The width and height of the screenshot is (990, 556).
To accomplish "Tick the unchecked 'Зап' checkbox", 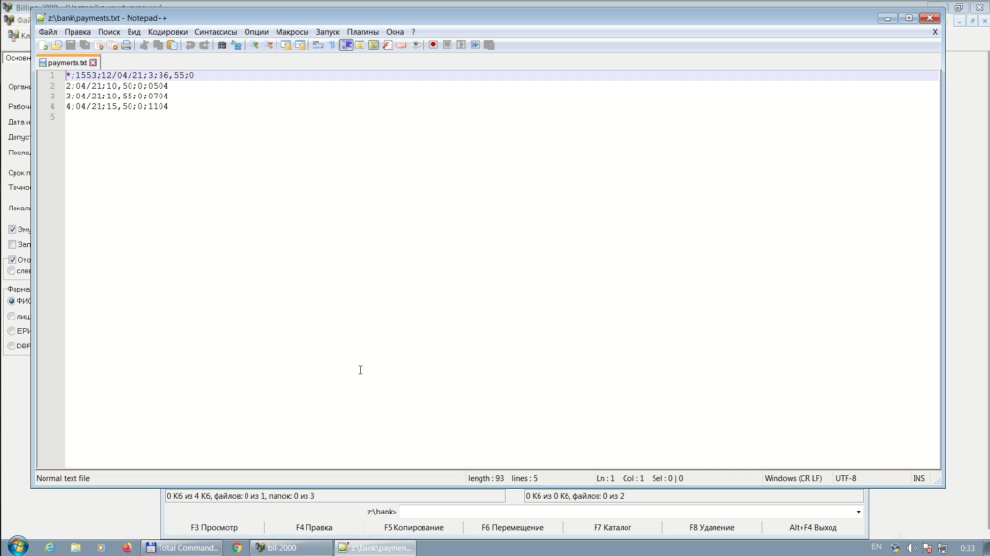I will coord(12,244).
